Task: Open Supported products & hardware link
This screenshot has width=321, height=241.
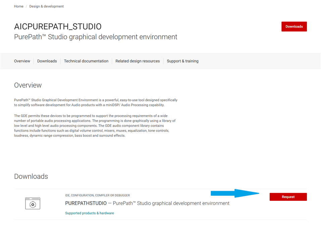Action: [89, 213]
